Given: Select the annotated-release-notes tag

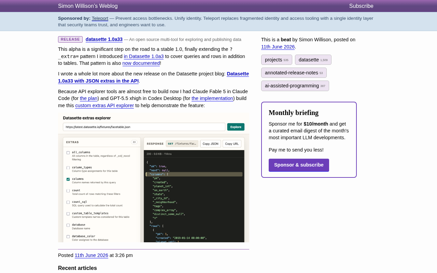Looking at the screenshot, I should tap(294, 73).
